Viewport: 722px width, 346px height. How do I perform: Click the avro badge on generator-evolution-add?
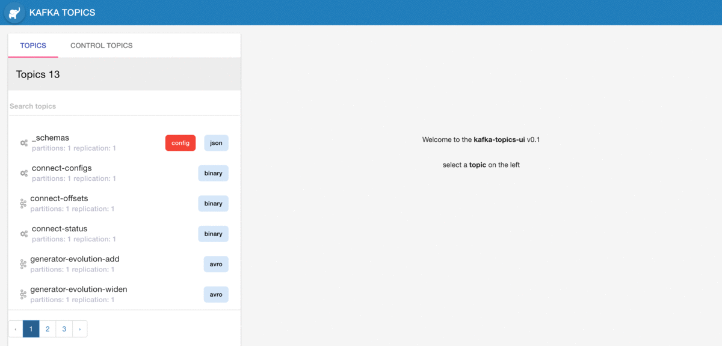(x=216, y=264)
